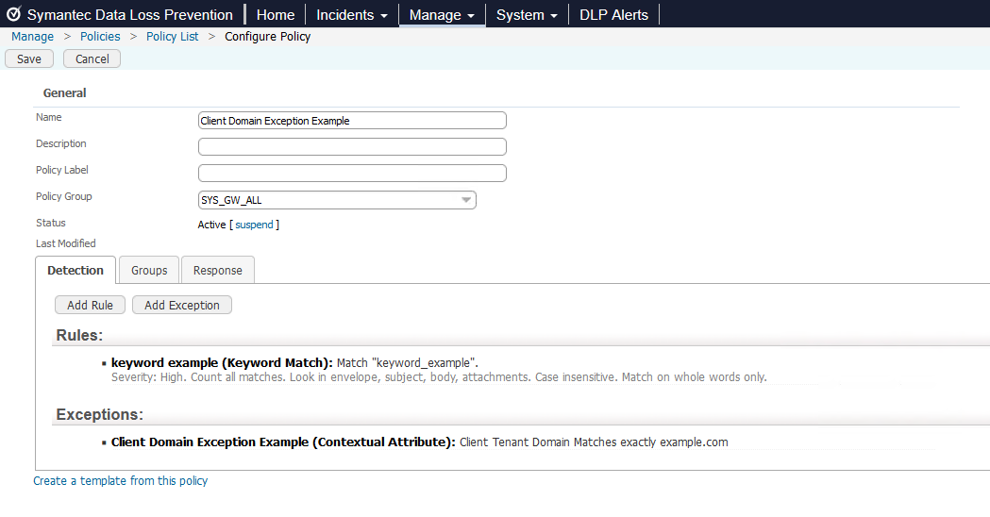Image resolution: width=990 pixels, height=517 pixels.
Task: Expand the Manage dropdown menu
Action: tap(442, 15)
